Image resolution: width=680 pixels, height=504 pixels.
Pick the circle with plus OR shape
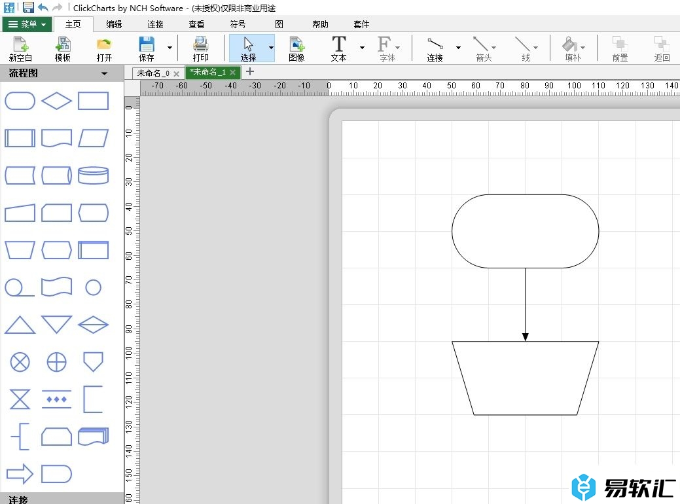57,362
